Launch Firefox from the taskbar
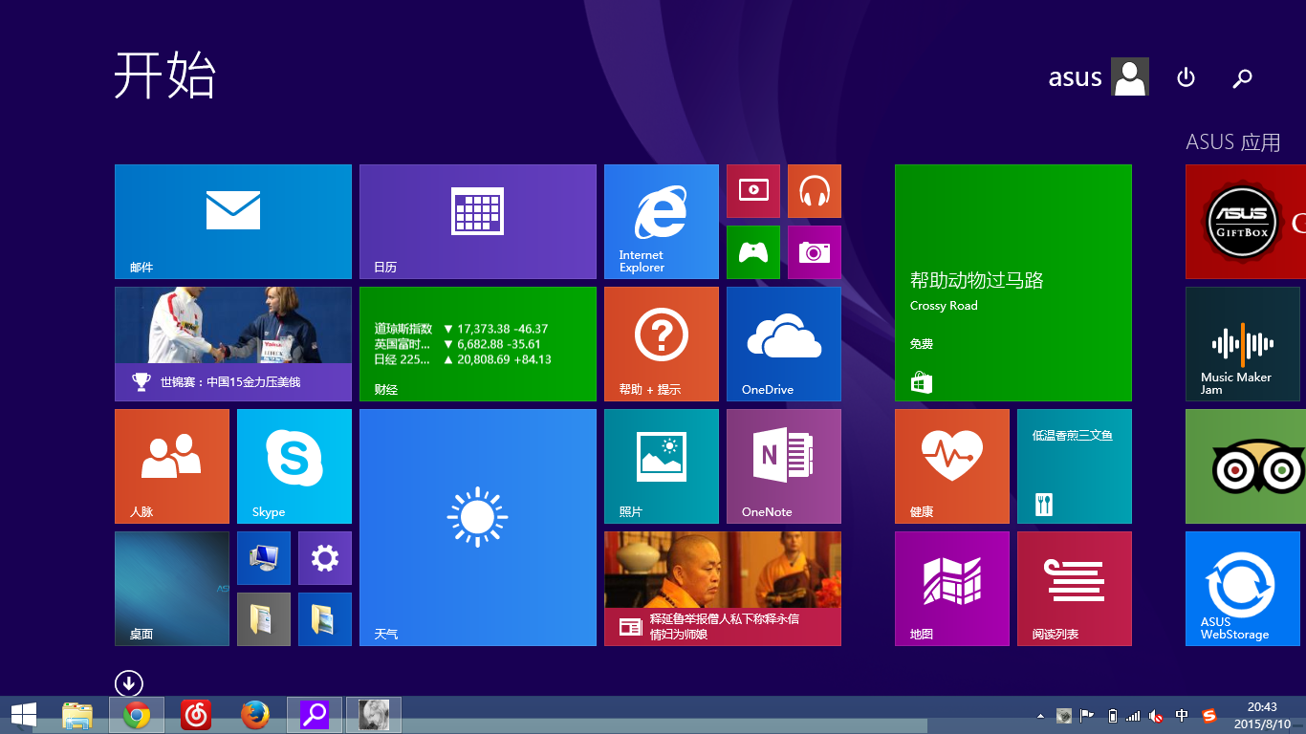The width and height of the screenshot is (1306, 734). tap(255, 715)
